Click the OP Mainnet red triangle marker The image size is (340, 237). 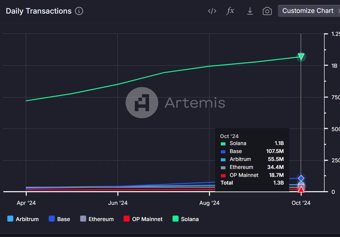click(x=301, y=190)
